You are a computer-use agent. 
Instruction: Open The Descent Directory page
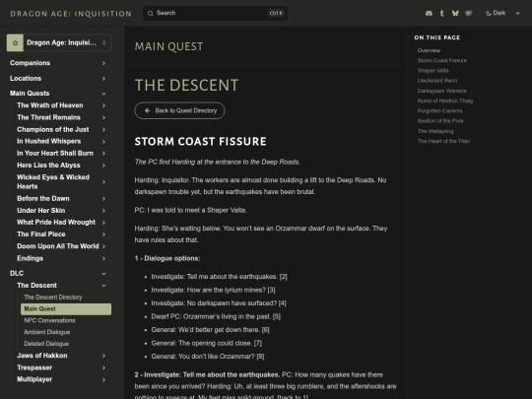tap(53, 298)
